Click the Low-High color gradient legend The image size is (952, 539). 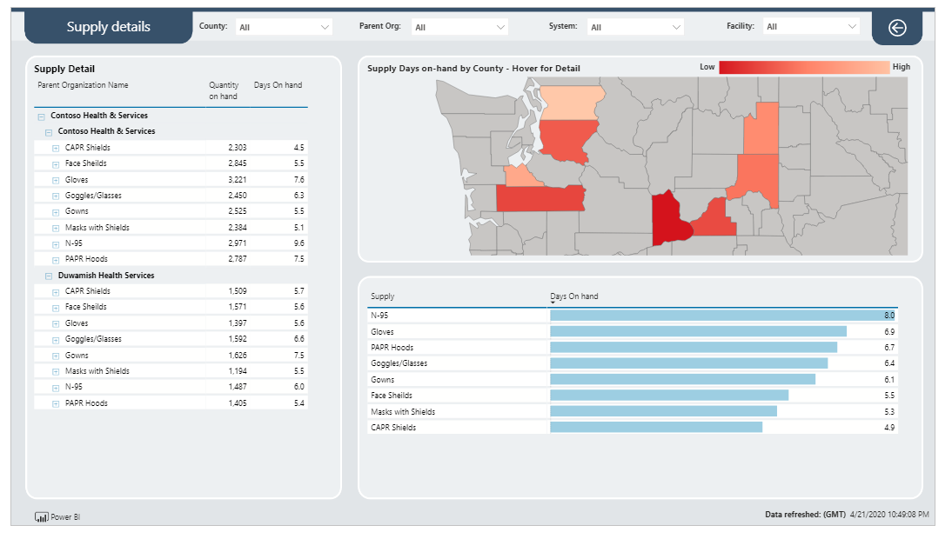[x=804, y=67]
